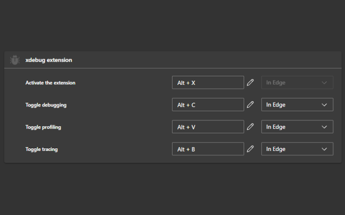
Task: Expand the In Edge dropdown for Toggle profiling
Action: pos(297,127)
